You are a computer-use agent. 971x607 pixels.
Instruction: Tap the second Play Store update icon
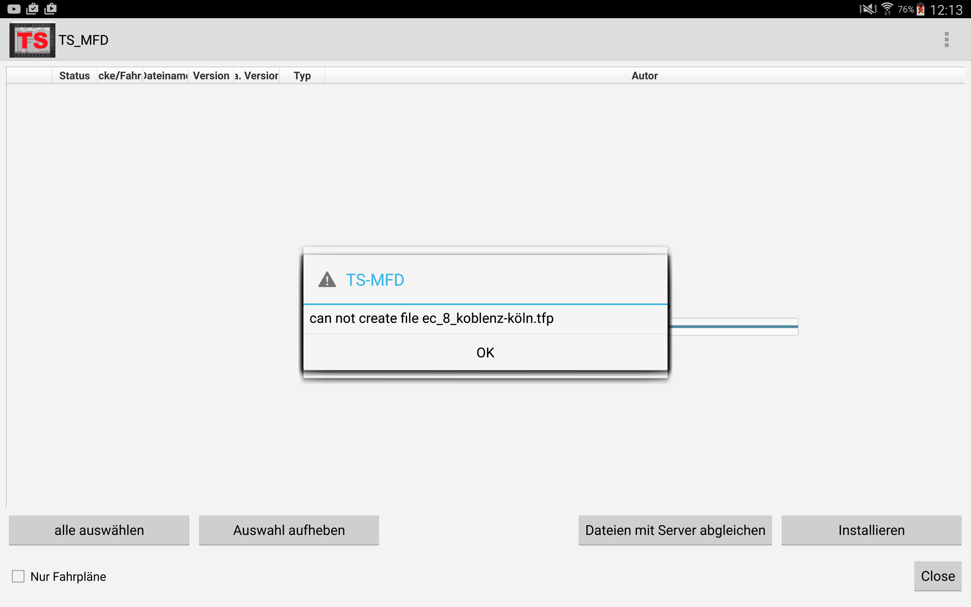pos(50,9)
